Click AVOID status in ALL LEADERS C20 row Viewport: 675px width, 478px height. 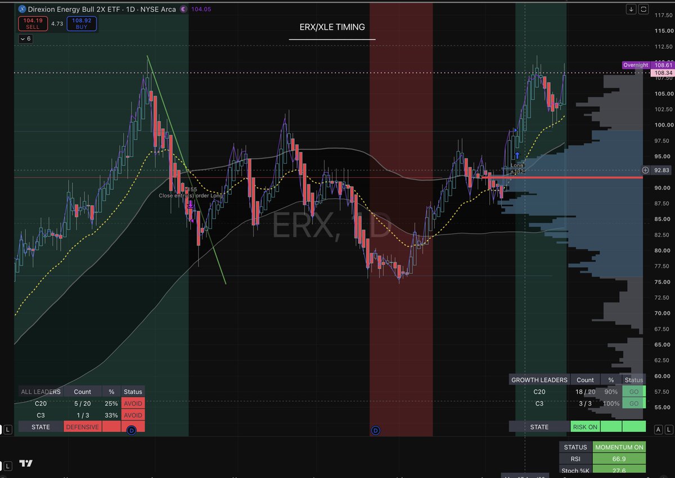tap(133, 403)
